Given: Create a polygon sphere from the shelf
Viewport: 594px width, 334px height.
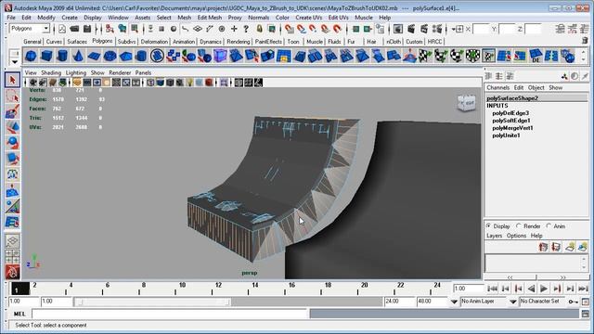Looking at the screenshot, I should [31, 56].
